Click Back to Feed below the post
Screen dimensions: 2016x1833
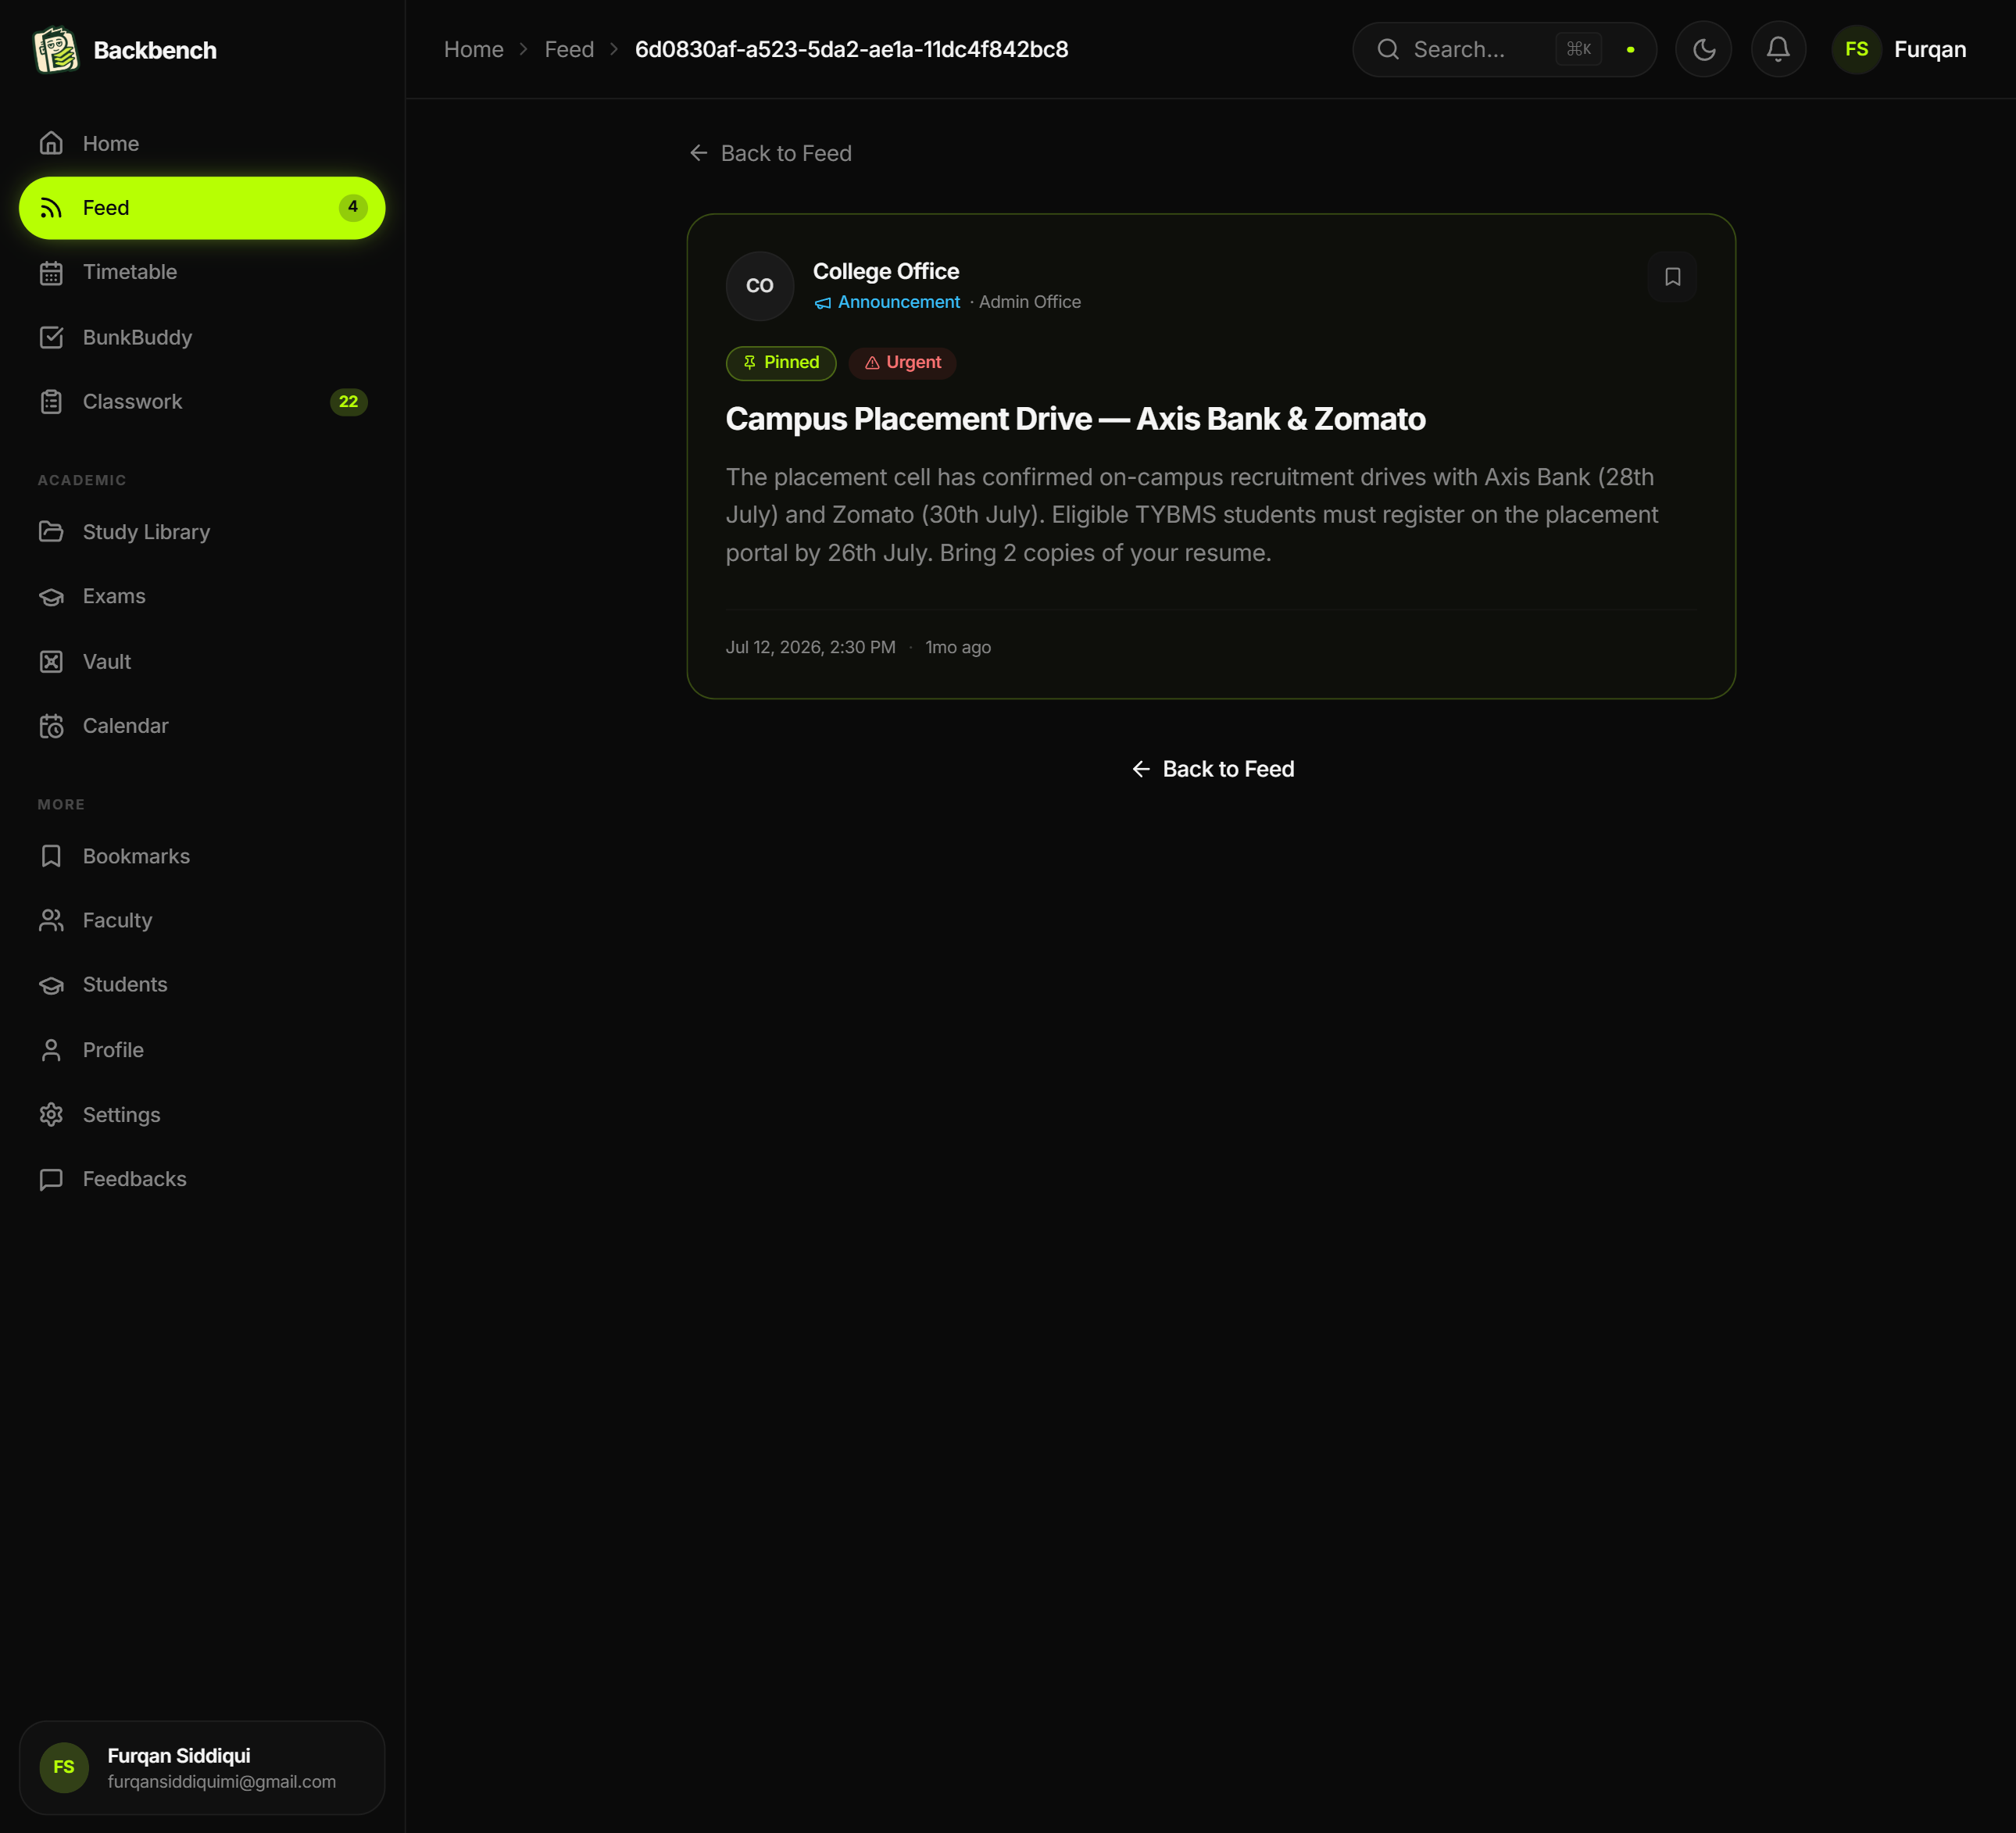coord(1212,769)
